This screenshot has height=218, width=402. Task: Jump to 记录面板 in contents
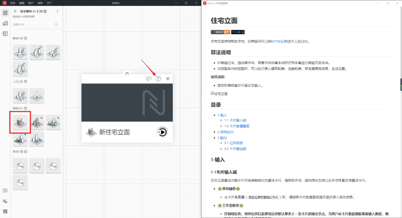tap(236, 143)
